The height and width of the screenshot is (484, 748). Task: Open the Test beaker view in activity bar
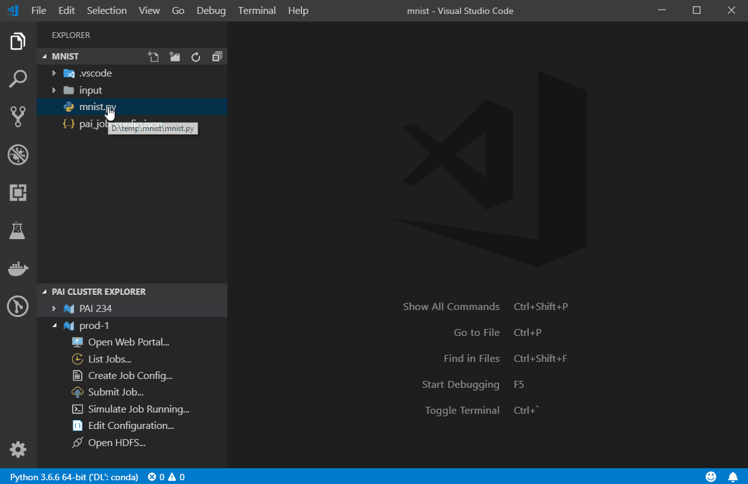[17, 230]
